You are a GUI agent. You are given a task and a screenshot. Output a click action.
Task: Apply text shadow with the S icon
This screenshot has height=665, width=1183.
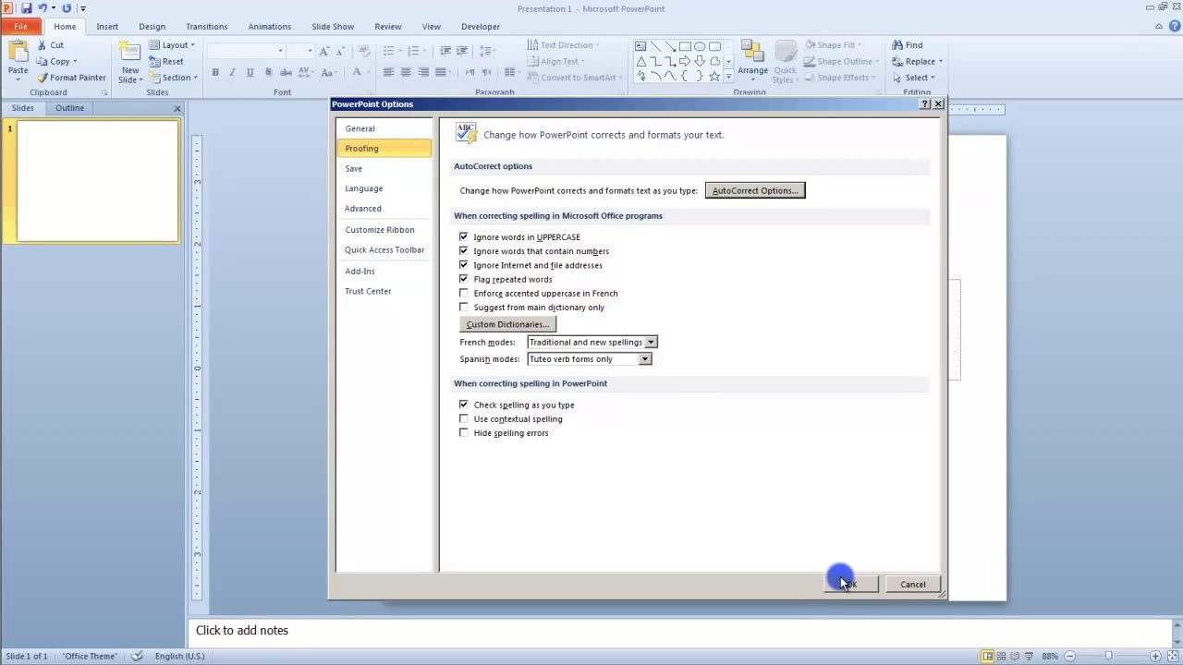[268, 72]
